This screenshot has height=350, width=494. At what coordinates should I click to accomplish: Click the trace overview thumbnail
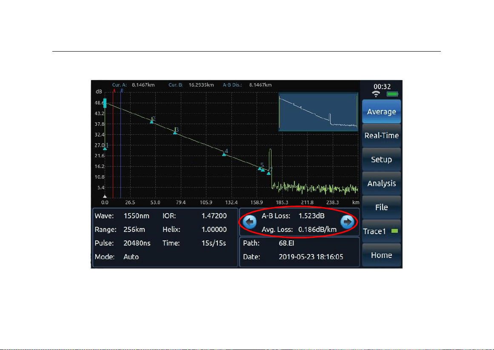pos(318,112)
